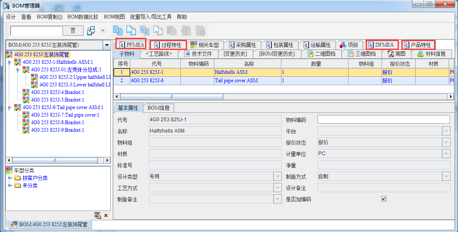Screen dimensions: 458x232
Task: Click the stacked windows toolbar icon
Action: (x=91, y=30)
